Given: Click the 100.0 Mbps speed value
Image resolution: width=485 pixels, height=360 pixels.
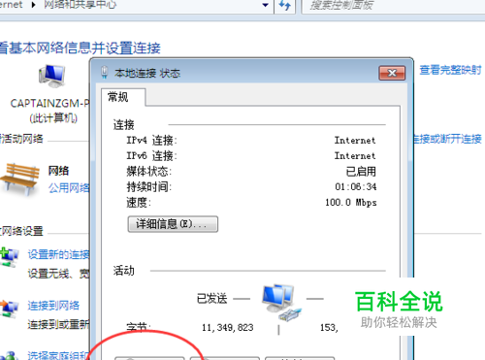Looking at the screenshot, I should tap(351, 203).
